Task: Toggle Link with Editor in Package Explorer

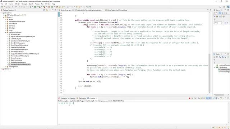Action: pos(47,10)
